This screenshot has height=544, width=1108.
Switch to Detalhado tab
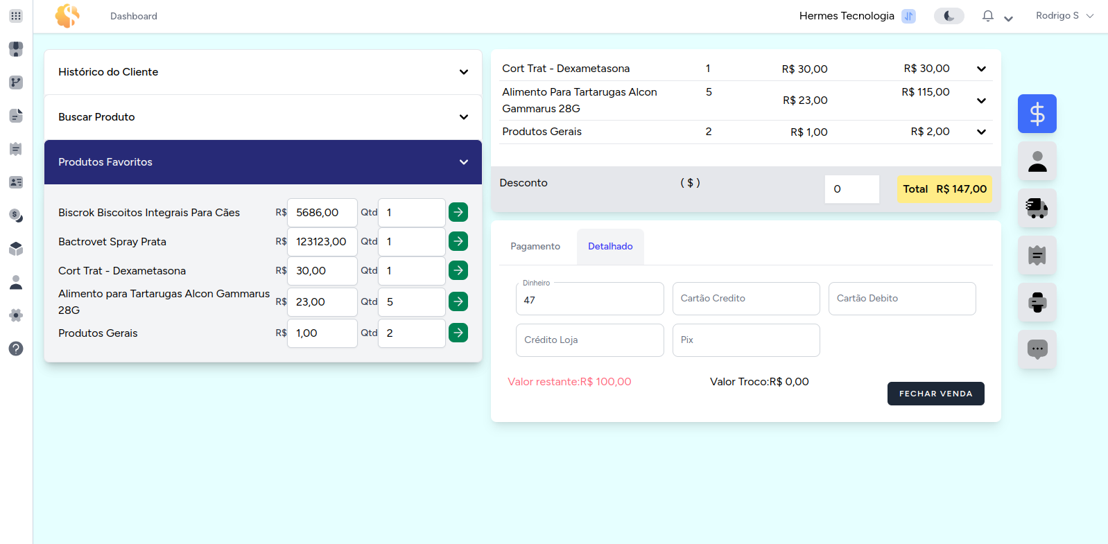pyautogui.click(x=610, y=247)
